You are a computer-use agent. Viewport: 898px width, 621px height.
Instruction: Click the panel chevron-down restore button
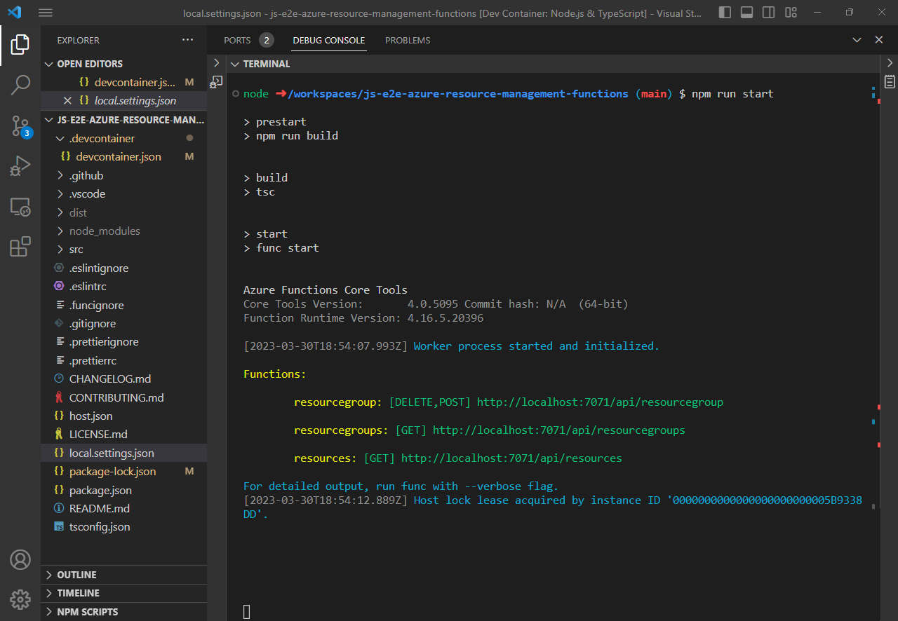tap(857, 40)
